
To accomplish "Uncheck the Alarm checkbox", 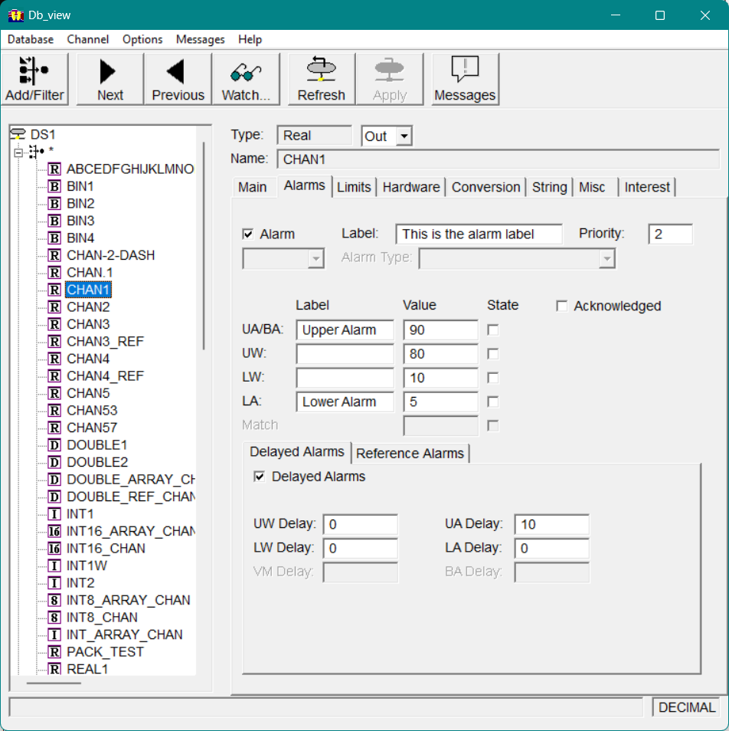I will 247,234.
